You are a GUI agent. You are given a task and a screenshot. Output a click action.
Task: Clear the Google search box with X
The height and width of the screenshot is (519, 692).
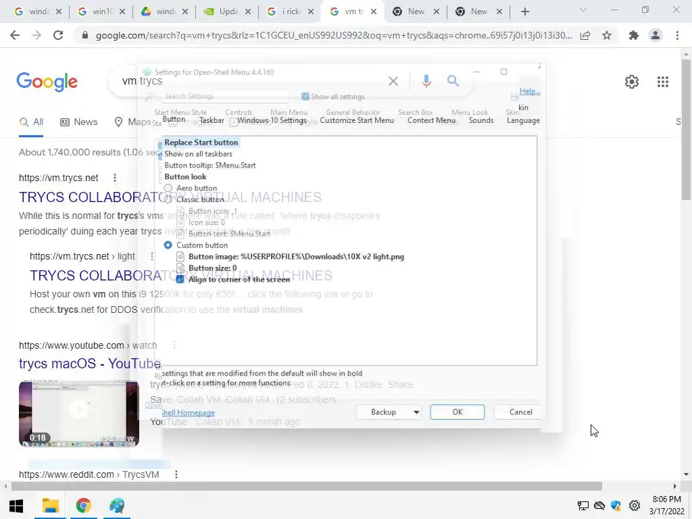(393, 81)
